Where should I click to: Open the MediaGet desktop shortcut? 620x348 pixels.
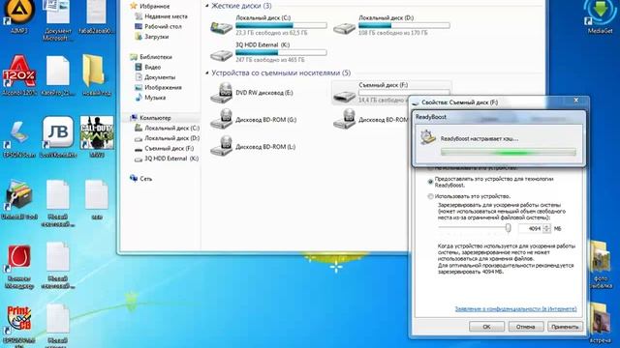coord(601,15)
